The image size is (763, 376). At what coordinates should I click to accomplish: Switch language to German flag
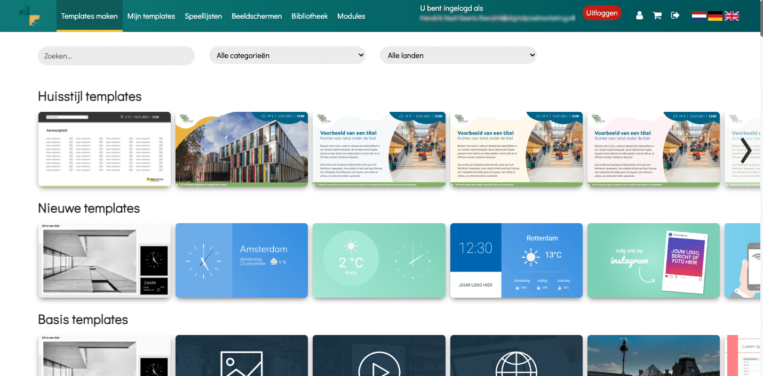coord(715,16)
